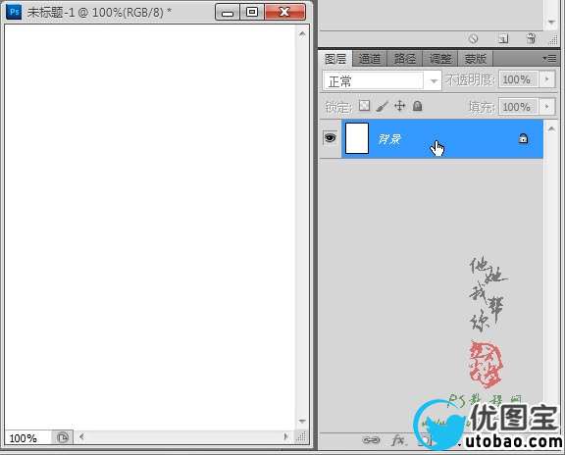Close the 未标题-1 document window
565x455 pixels.
click(284, 13)
